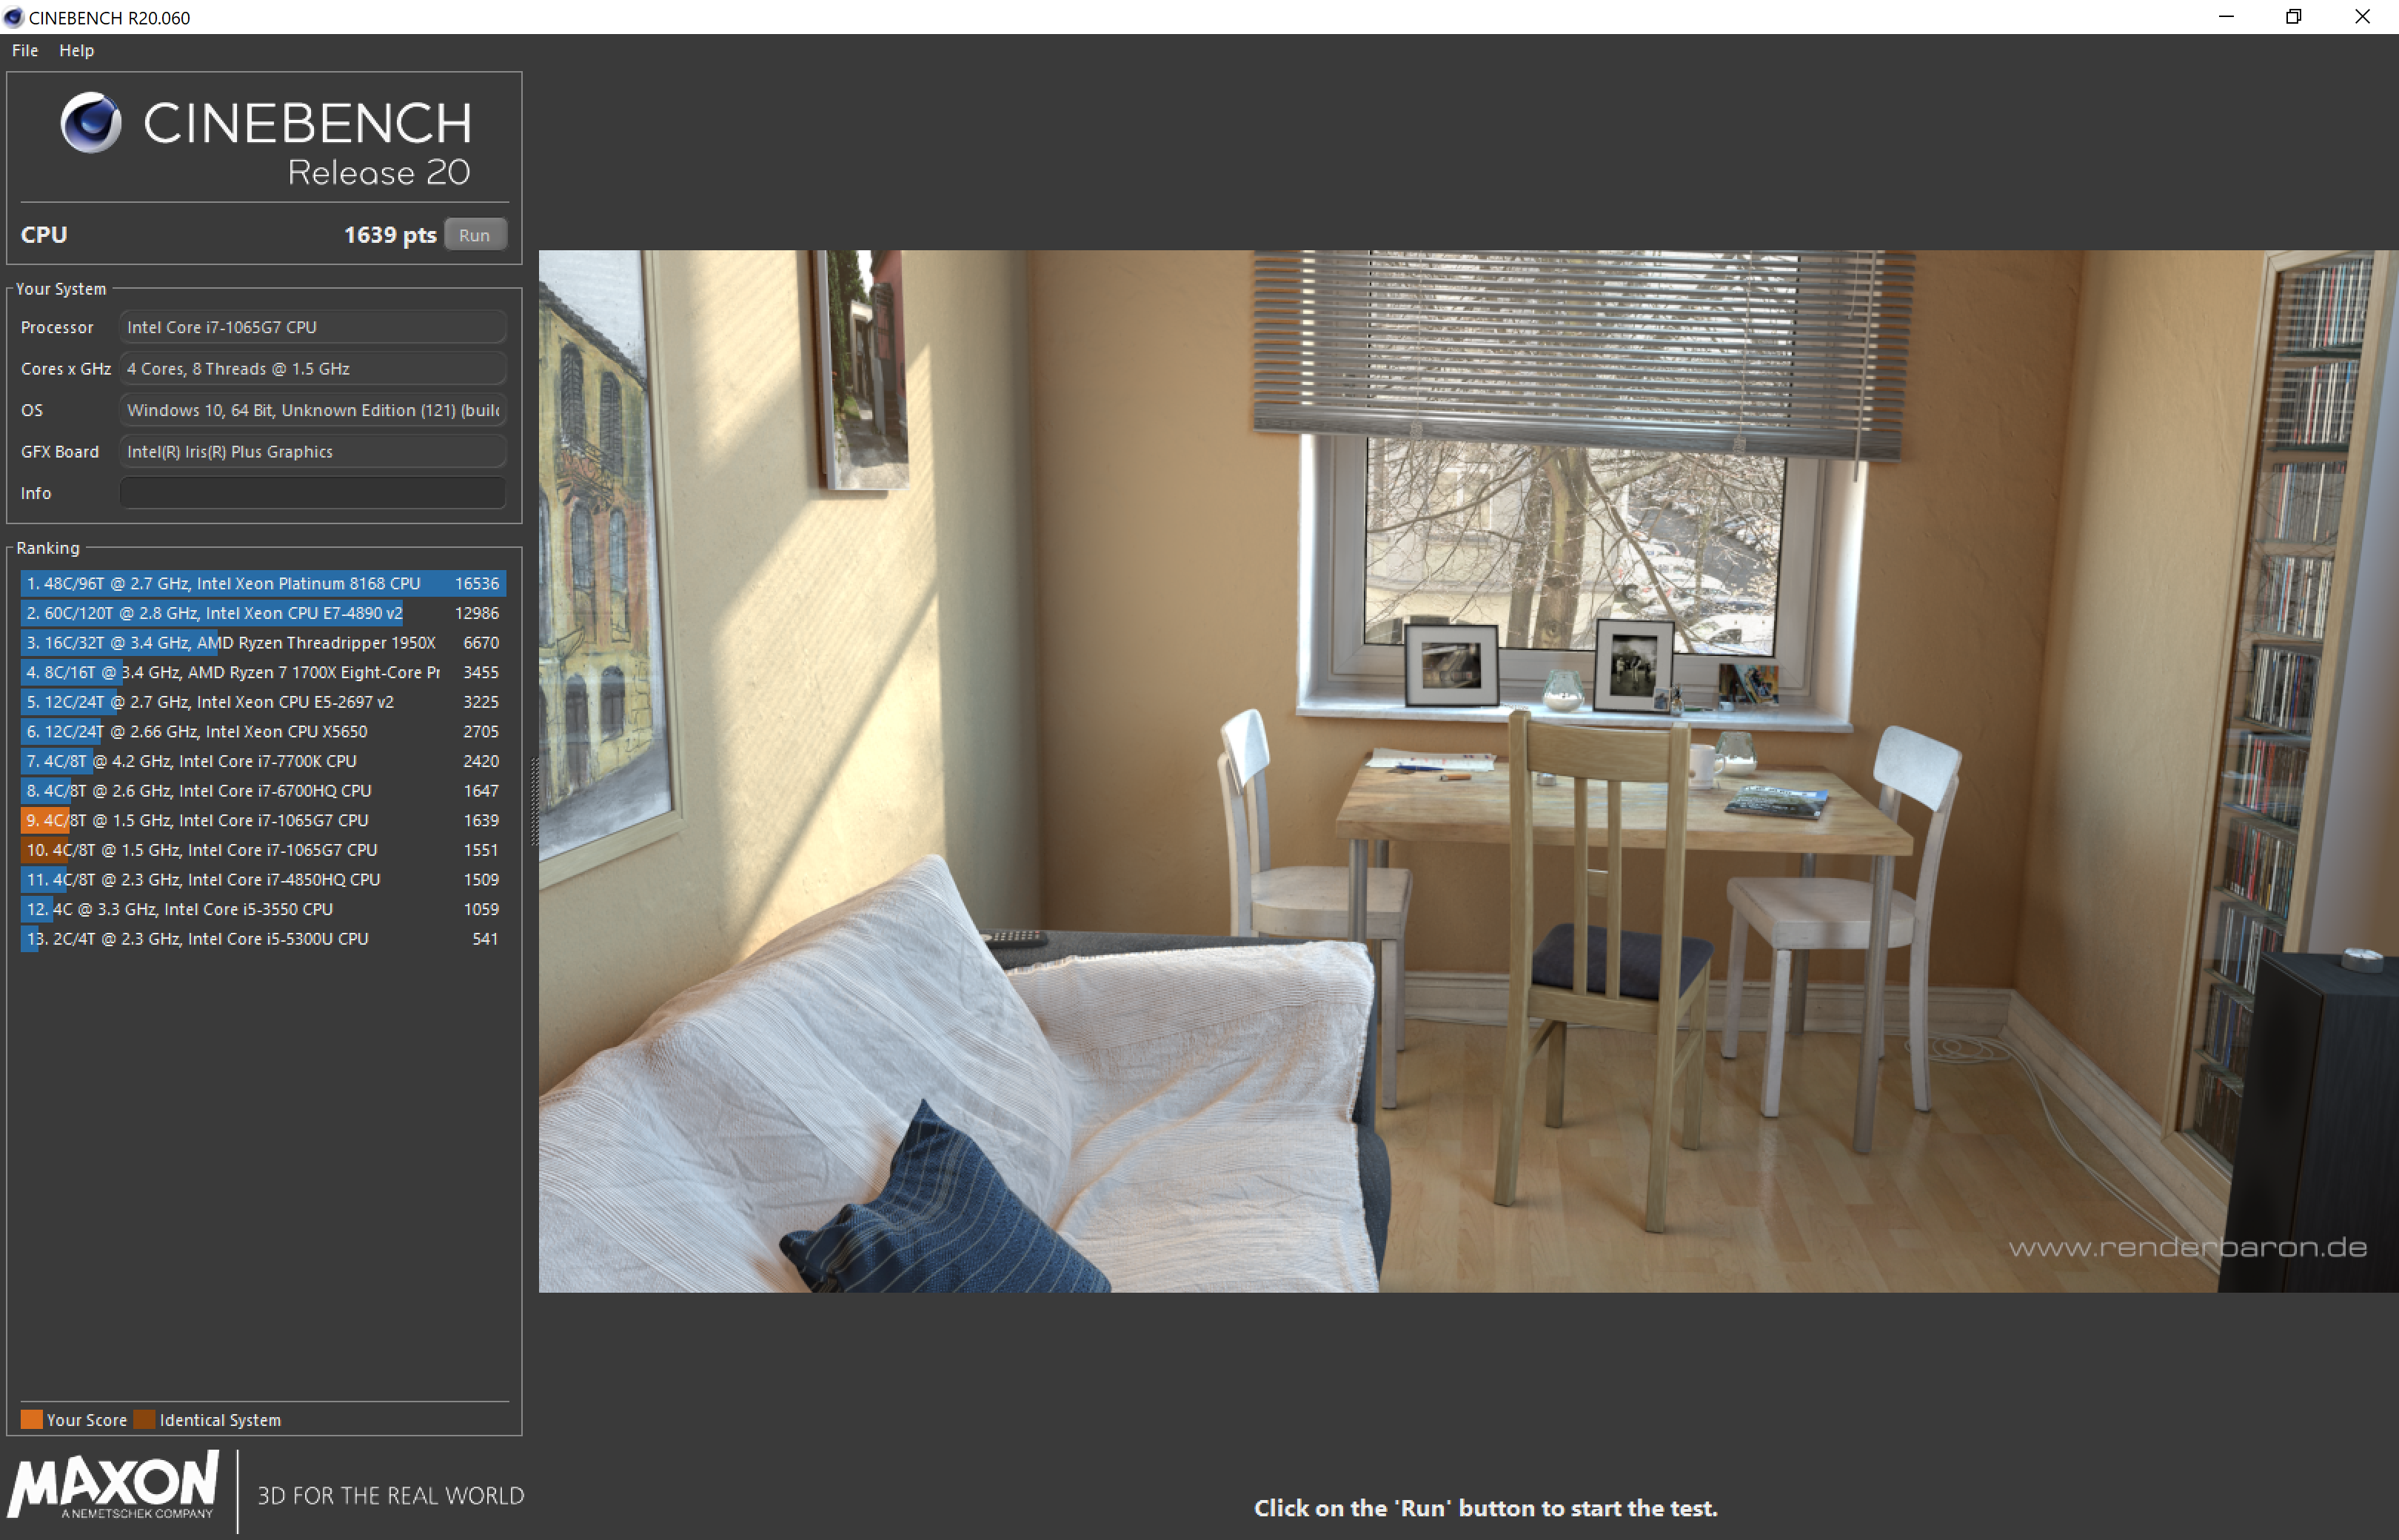2399x1540 pixels.
Task: Restore down the Cinebench window
Action: pyautogui.click(x=2293, y=17)
